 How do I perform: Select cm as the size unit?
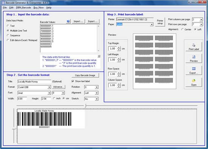(64, 98)
